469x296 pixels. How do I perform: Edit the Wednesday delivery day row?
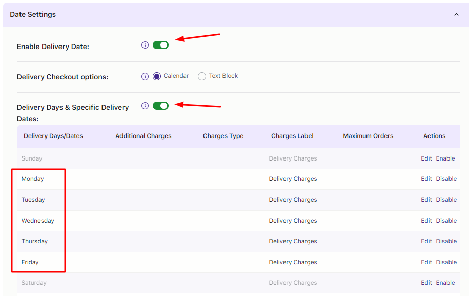426,221
